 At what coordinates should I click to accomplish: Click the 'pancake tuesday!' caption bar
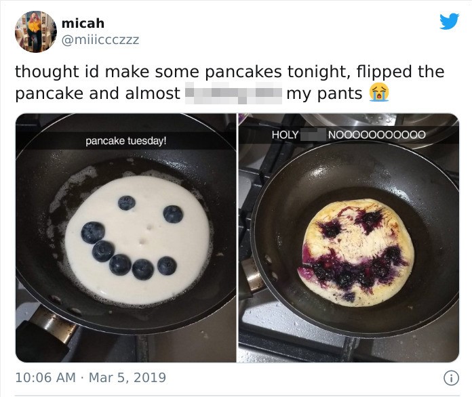[126, 141]
